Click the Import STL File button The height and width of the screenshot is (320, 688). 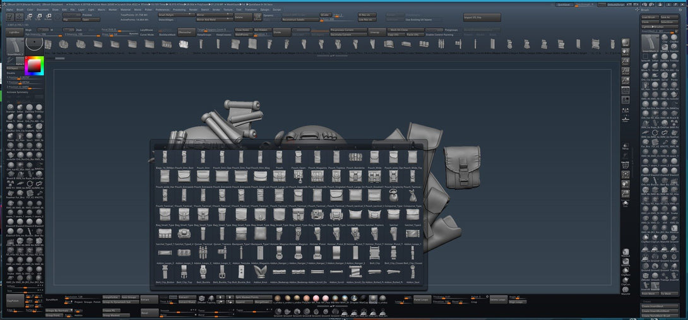coord(482,17)
